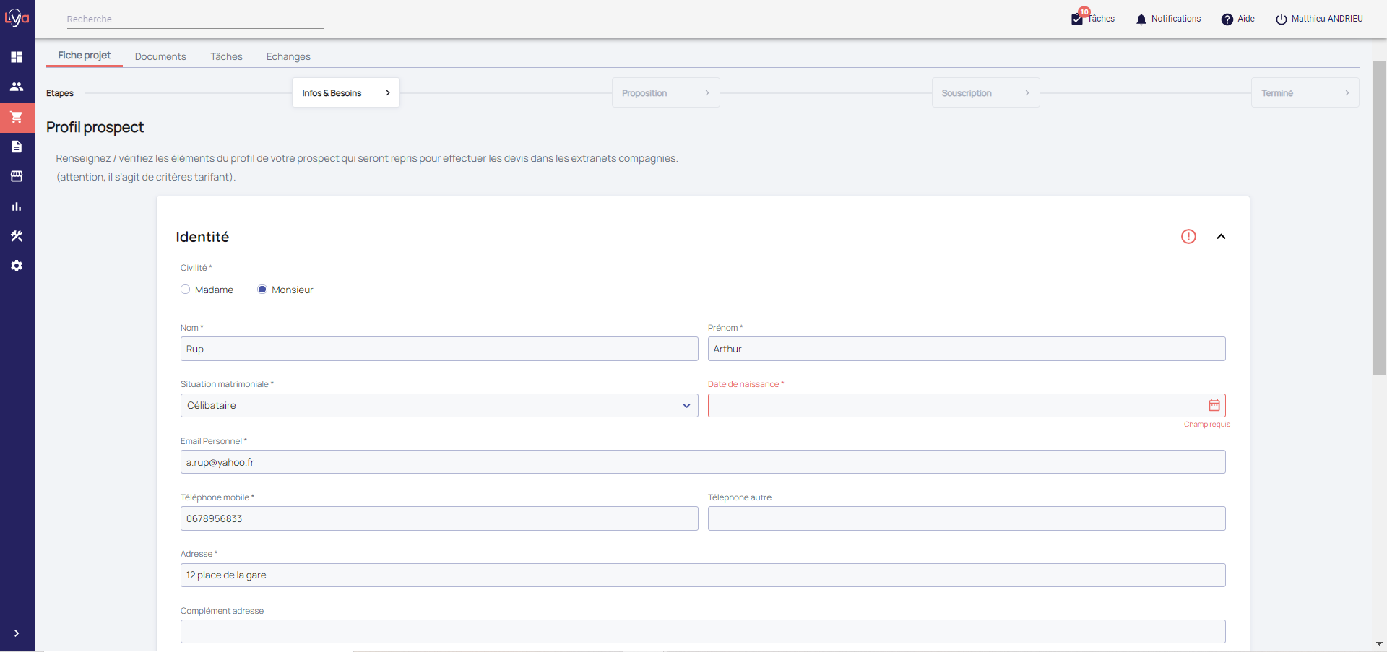
Task: Open the Situation matrimoniale dropdown
Action: tap(438, 405)
